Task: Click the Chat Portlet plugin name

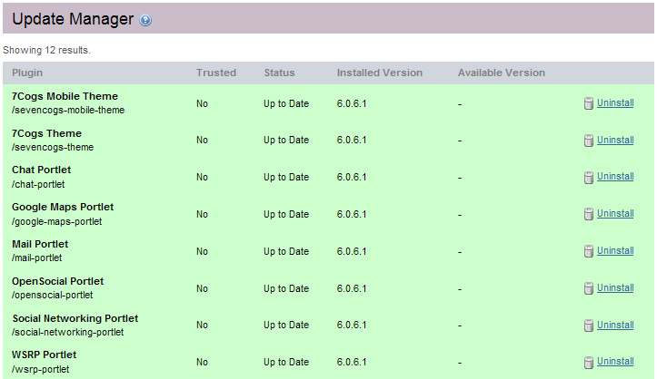Action: coord(42,170)
